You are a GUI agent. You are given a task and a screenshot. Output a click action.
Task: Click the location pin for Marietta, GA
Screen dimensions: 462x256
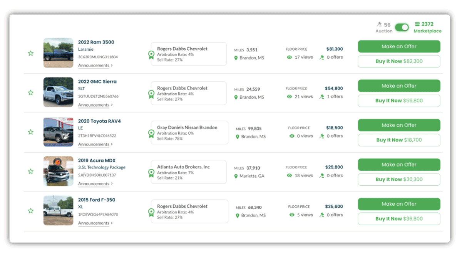(x=236, y=176)
